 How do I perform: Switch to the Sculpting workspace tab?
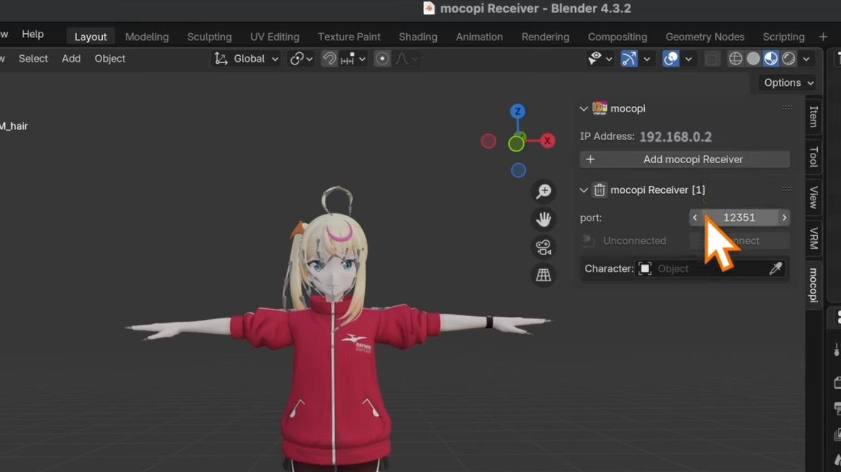point(209,37)
